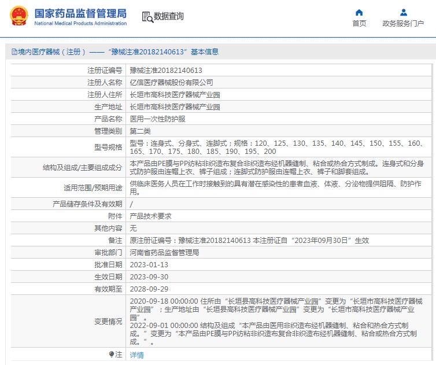Go to 首页 via its text label
This screenshot has height=365, width=436.
pos(359,24)
